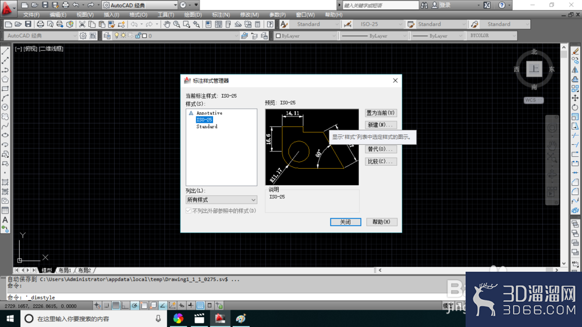Select the Mirror tool in modify toolbar
The height and width of the screenshot is (327, 582).
click(x=575, y=70)
